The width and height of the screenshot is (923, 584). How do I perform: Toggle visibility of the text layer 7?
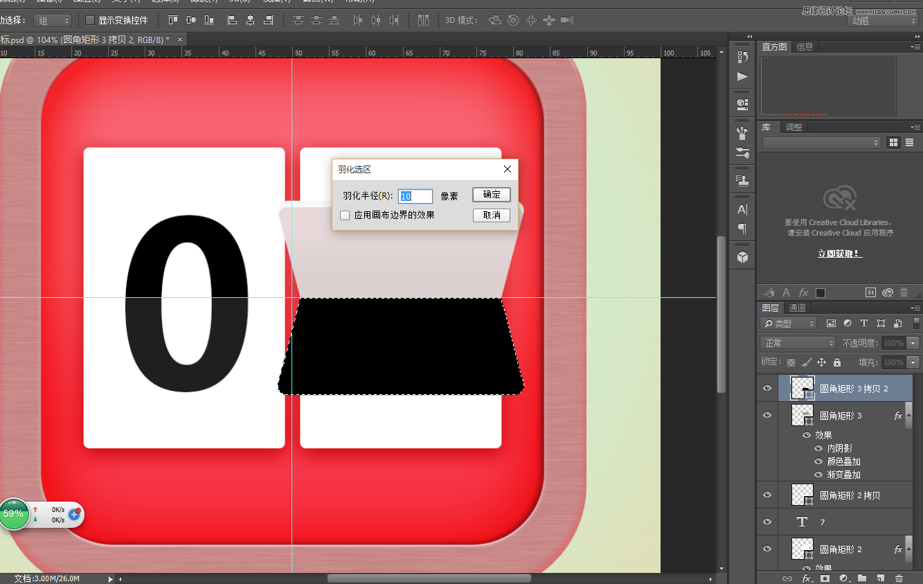coord(767,522)
